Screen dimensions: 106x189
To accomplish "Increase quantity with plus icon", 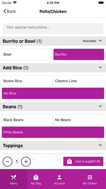I will (x=26, y=162).
